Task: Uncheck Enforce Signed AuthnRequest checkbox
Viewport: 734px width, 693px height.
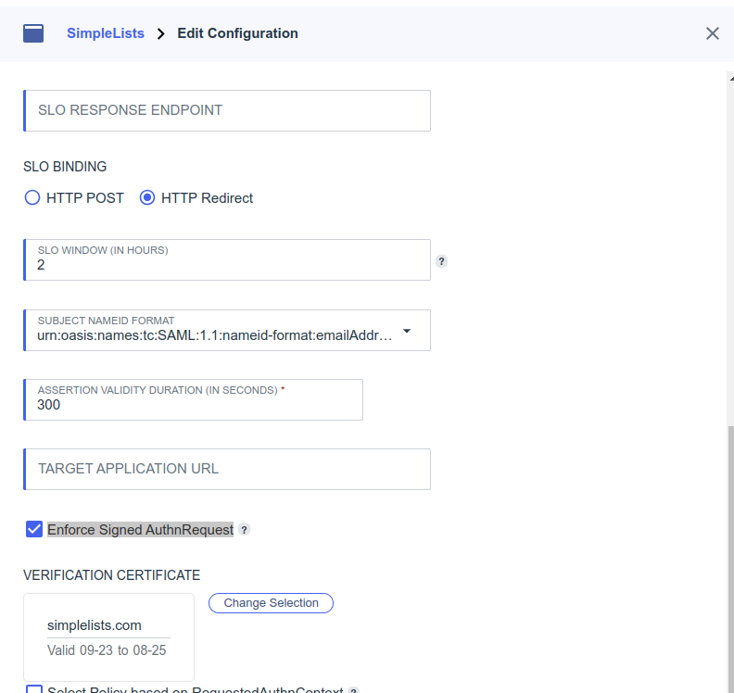Action: click(34, 529)
